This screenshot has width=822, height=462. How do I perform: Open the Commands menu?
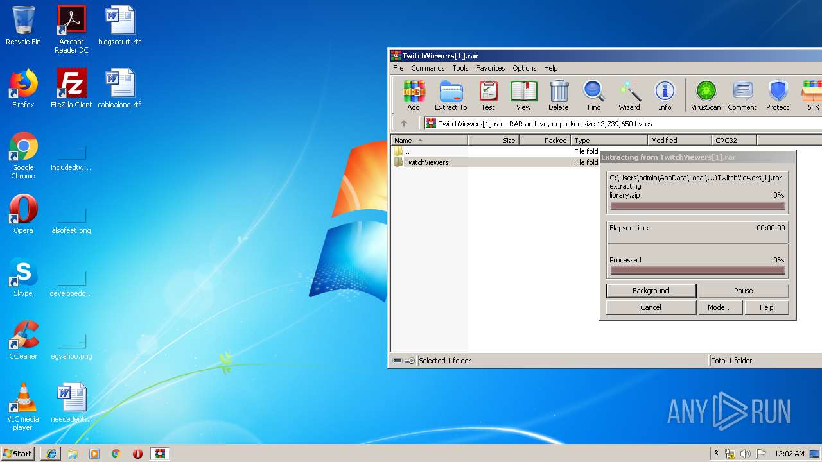click(428, 68)
